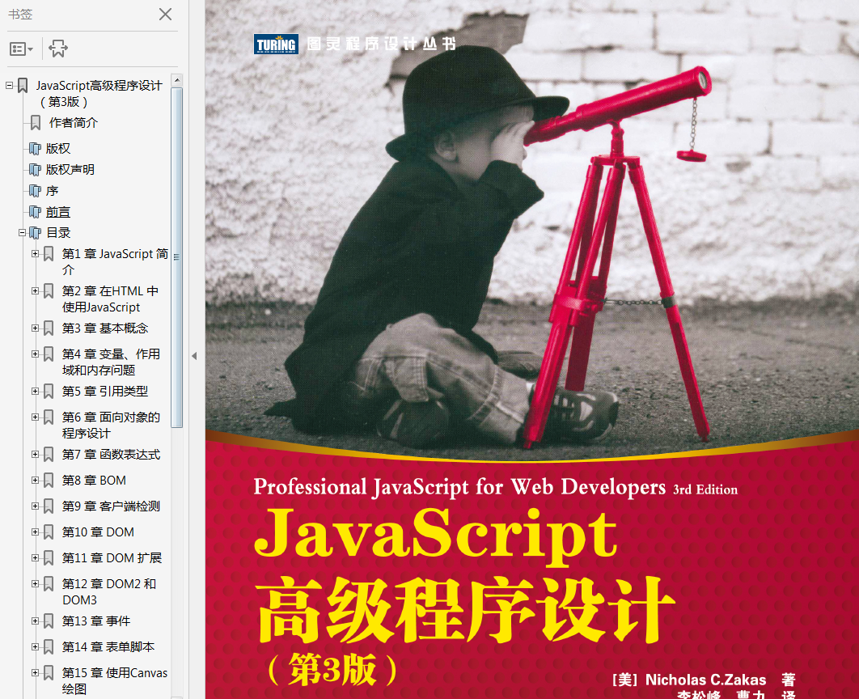859x699 pixels.
Task: Click the bookmark icon for 第5 章 引用类型
Action: [49, 391]
